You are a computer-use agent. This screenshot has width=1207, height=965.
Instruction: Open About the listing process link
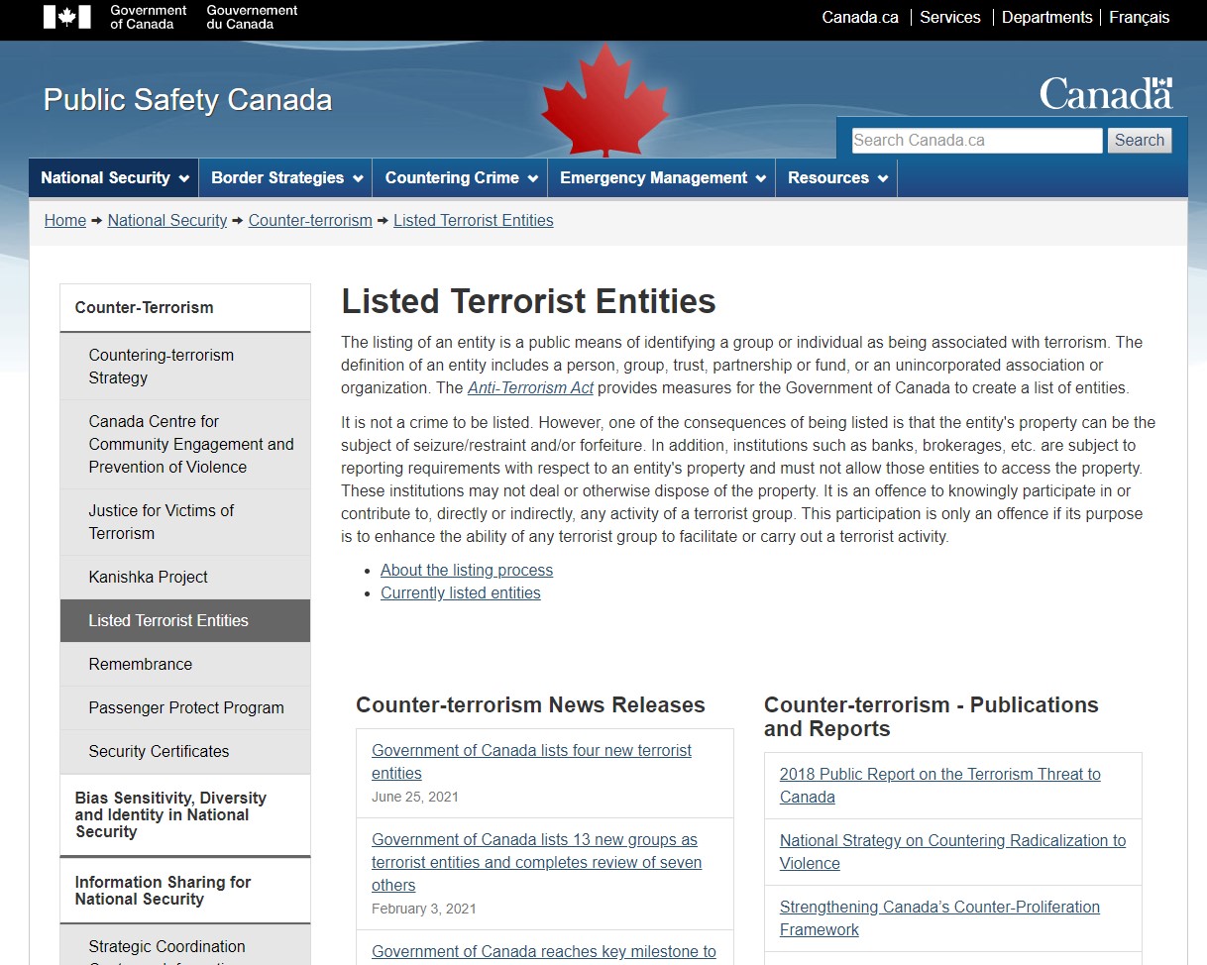point(467,570)
